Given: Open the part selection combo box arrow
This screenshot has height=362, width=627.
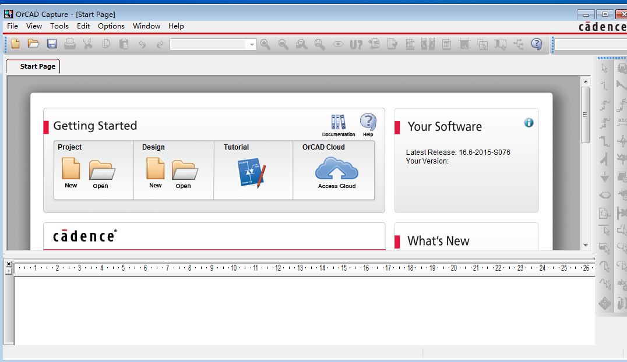Looking at the screenshot, I should (x=252, y=45).
